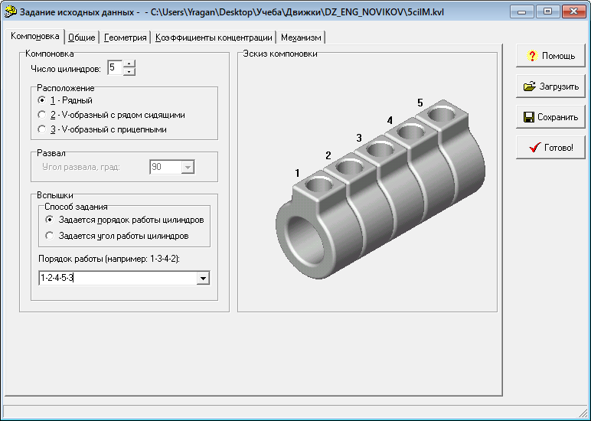Close the Задание исходных данных window
591x421 pixels.
573,11
